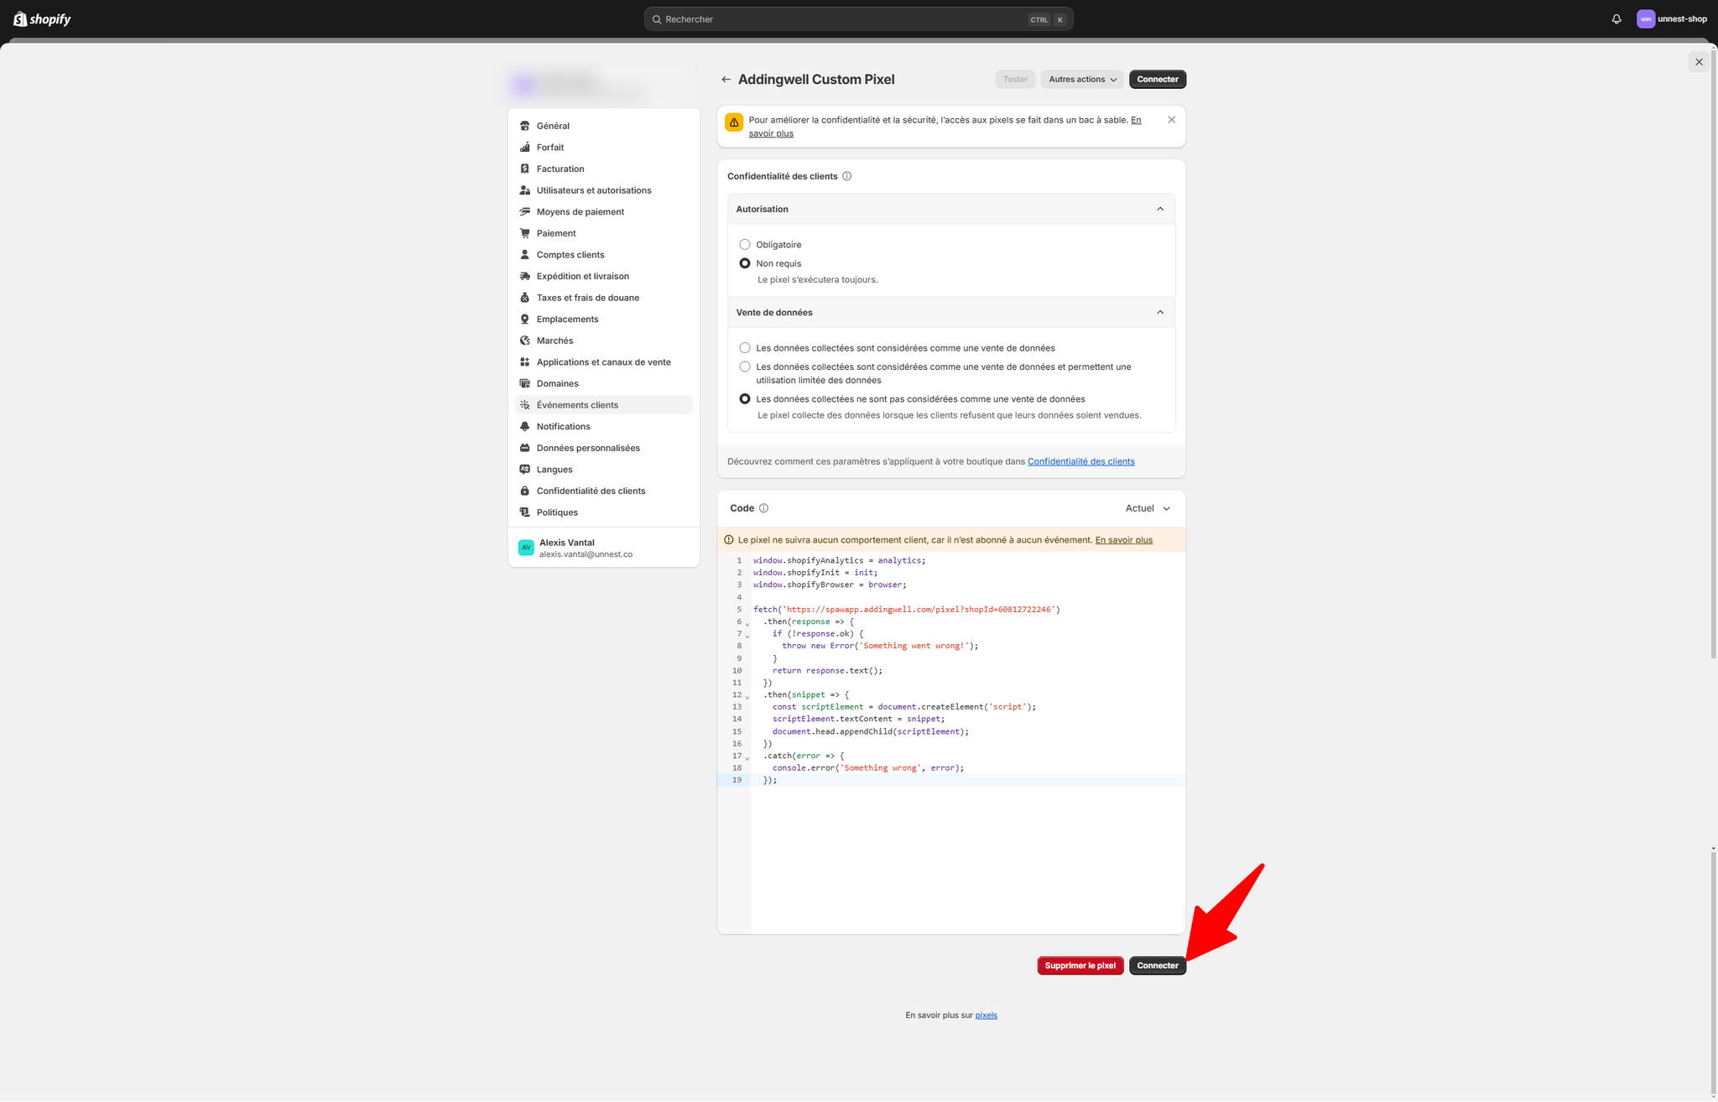Select 'considérées comme une vente de données' radio

[745, 348]
